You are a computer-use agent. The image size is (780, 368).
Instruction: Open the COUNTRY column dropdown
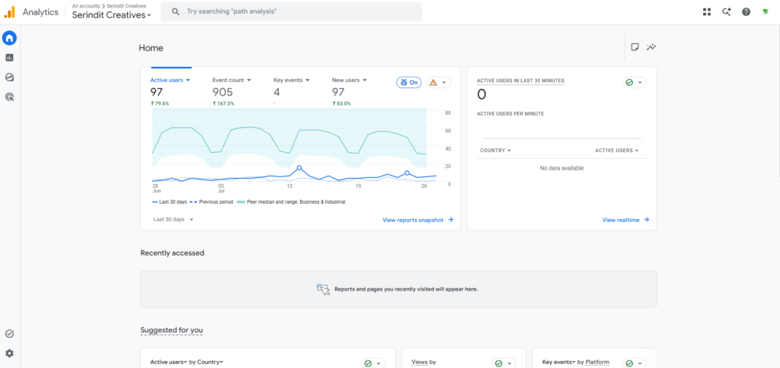[x=495, y=151]
